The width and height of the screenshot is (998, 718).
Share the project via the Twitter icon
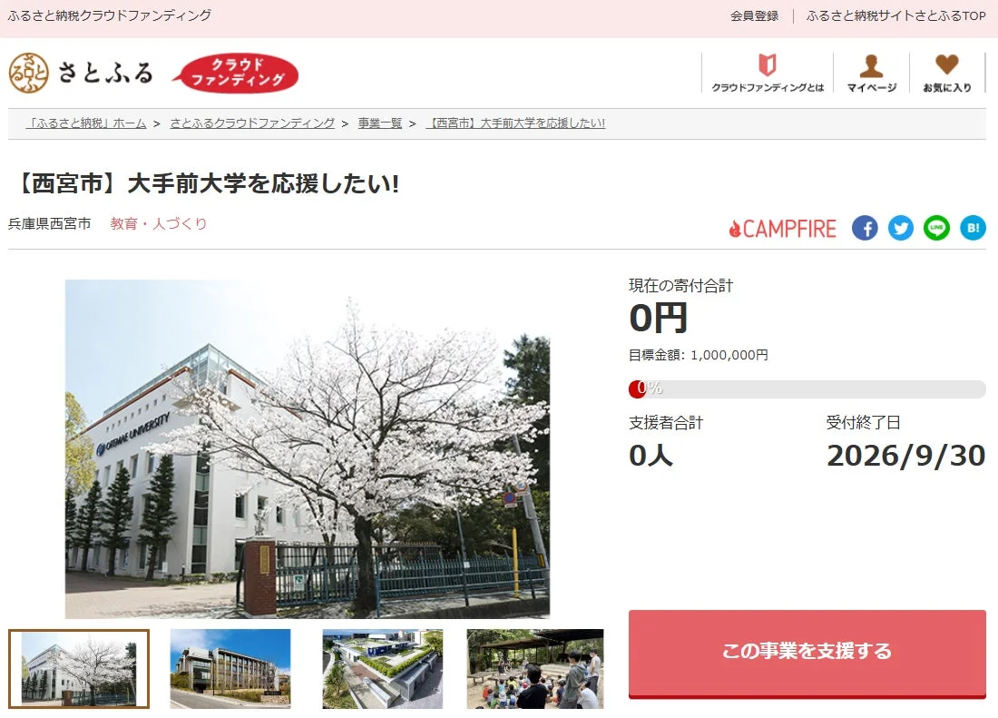click(x=900, y=228)
